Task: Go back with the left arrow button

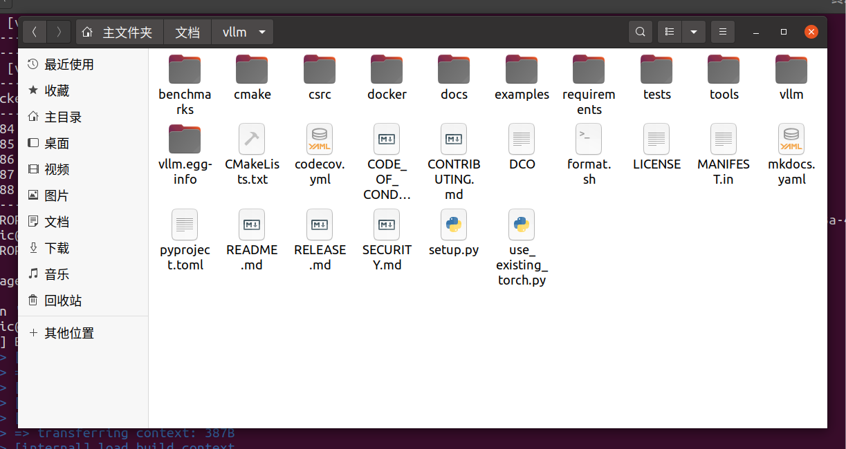Action: [x=35, y=32]
